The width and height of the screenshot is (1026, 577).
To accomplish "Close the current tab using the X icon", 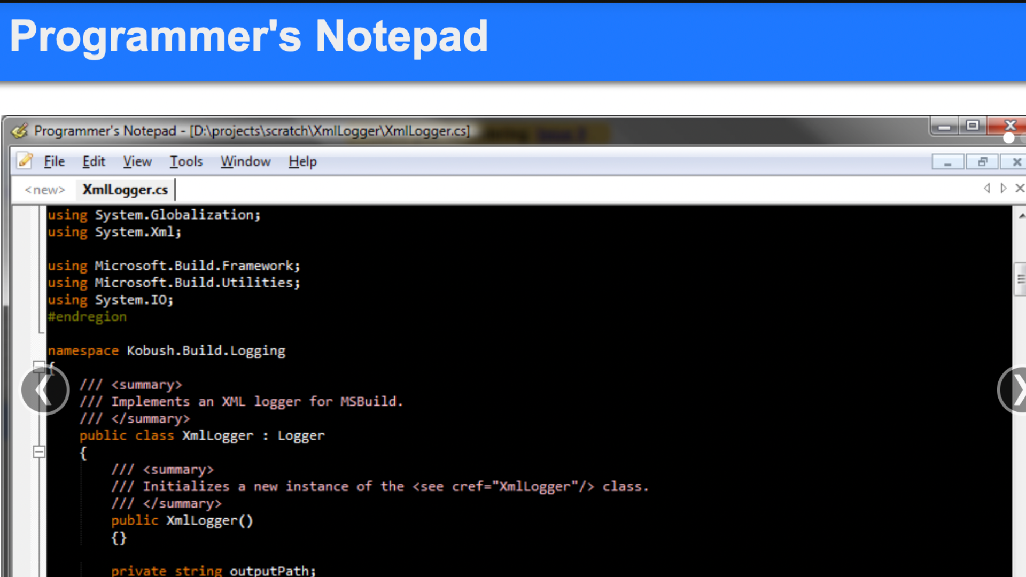I will 1020,189.
